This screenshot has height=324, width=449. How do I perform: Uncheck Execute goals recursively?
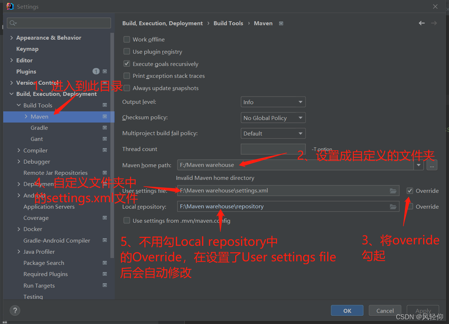pyautogui.click(x=127, y=64)
